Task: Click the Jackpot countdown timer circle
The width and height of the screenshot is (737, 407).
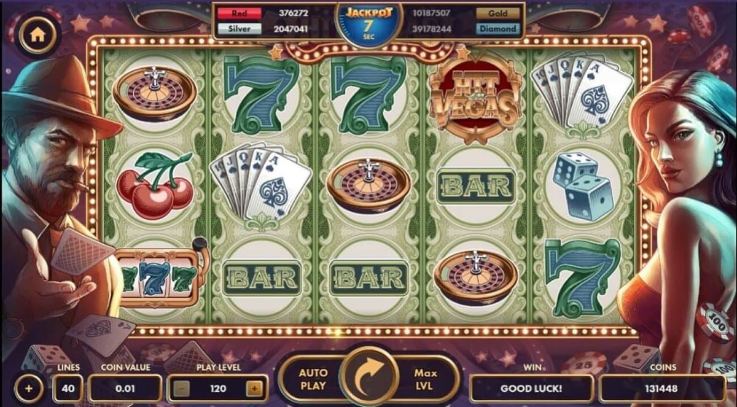Action: [x=368, y=24]
